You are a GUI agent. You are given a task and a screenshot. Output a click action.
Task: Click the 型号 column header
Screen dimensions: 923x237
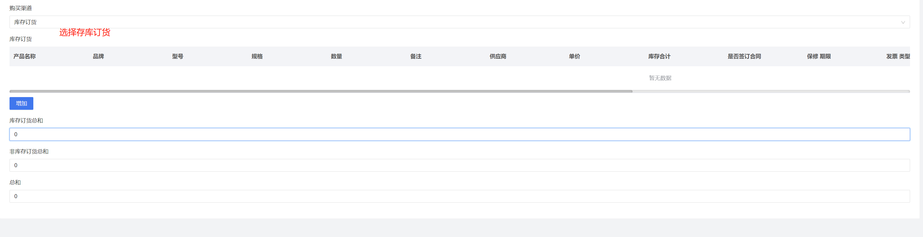pyautogui.click(x=178, y=56)
